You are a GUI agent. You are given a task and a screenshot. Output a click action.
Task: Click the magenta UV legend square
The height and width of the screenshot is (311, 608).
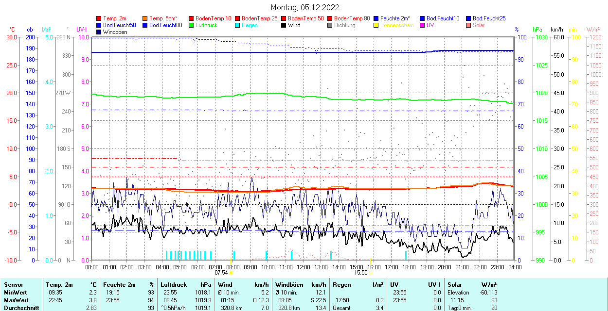coord(423,25)
